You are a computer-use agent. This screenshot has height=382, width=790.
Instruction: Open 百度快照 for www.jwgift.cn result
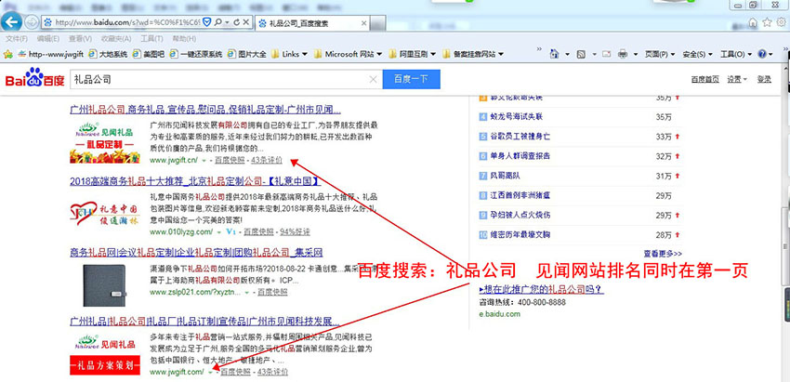point(230,160)
